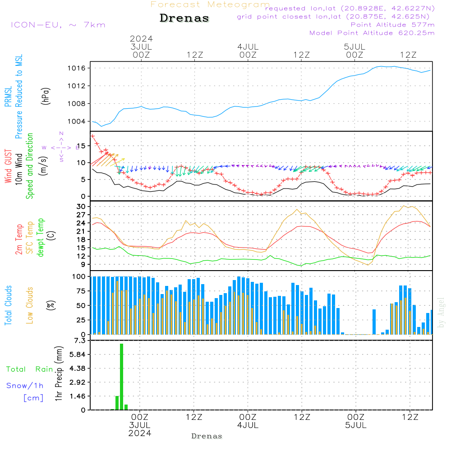Screen dimensions: 451x451
Task: Select the orange 'SFC Temp' label
Action: tap(30, 238)
